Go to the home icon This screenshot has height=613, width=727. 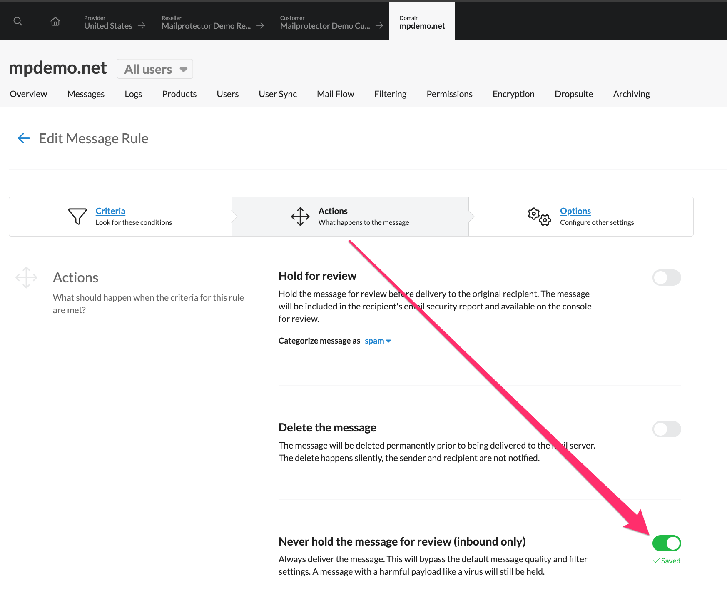coord(55,21)
